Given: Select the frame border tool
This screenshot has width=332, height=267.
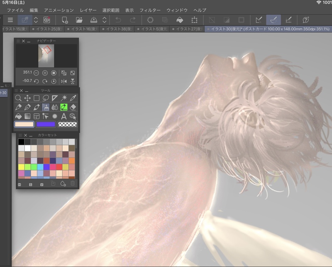Looking at the screenshot, I should (x=37, y=116).
